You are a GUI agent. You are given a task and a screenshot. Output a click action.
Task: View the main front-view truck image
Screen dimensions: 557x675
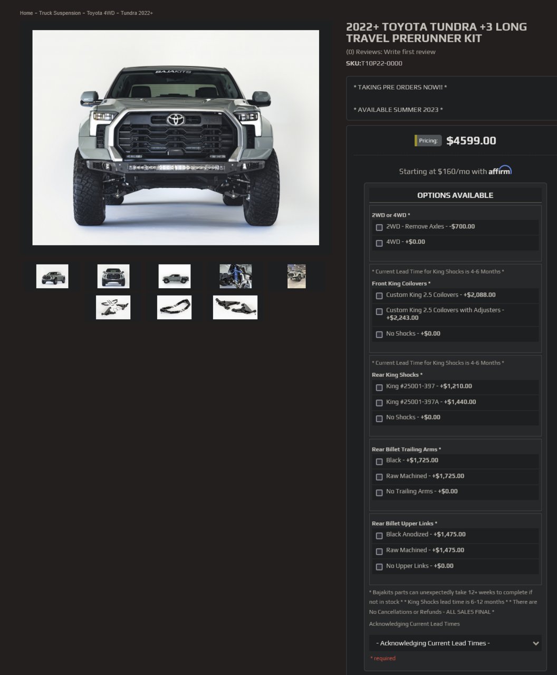pos(176,138)
